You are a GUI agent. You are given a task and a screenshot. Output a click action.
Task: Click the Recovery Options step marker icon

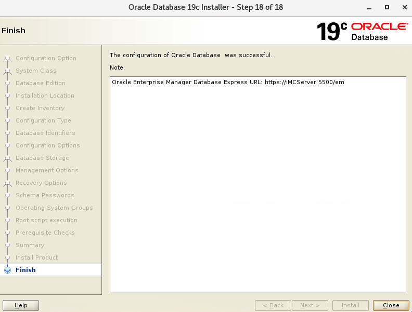tap(8, 184)
